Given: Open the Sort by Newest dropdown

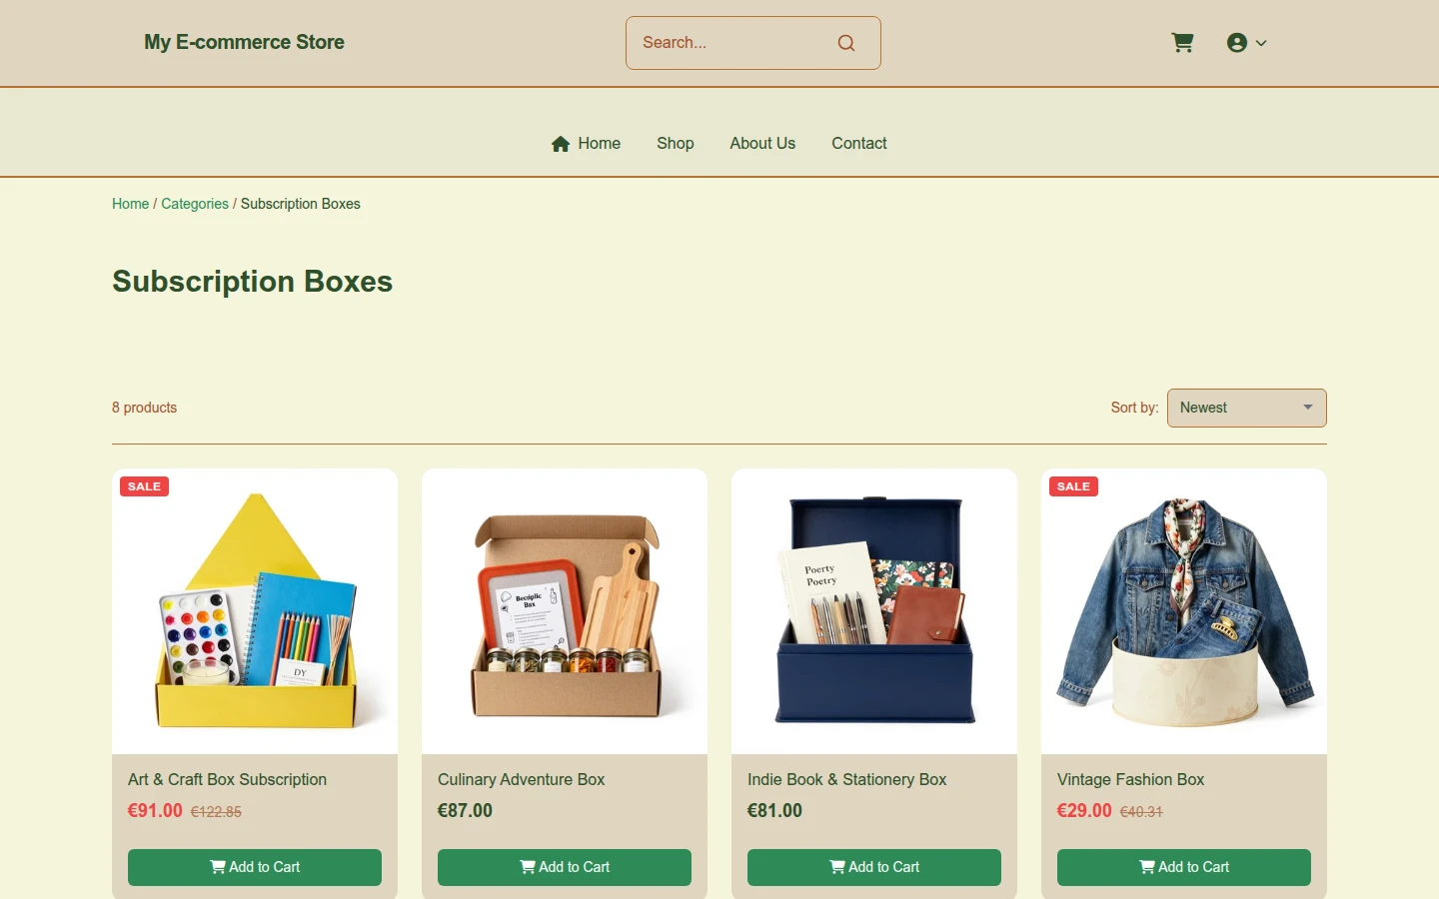Looking at the screenshot, I should click(1247, 408).
